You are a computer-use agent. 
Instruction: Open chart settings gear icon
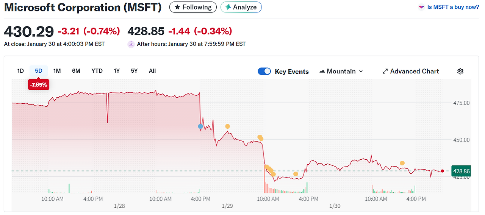point(460,71)
